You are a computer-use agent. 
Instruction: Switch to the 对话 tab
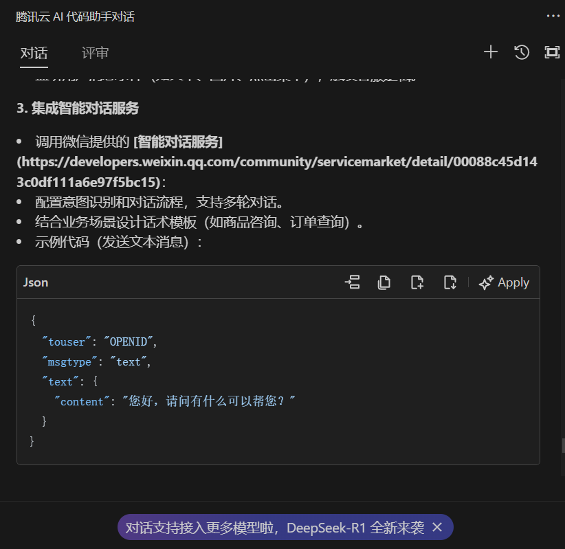(34, 53)
